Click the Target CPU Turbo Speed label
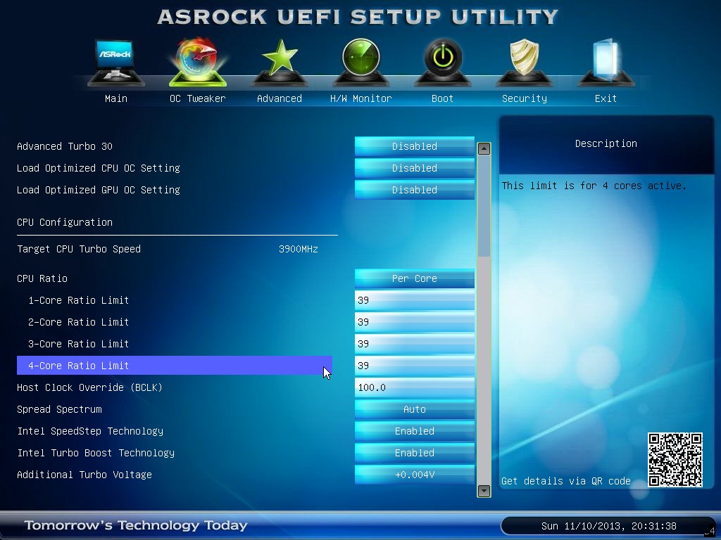Viewport: 721px width, 540px height. (x=79, y=249)
